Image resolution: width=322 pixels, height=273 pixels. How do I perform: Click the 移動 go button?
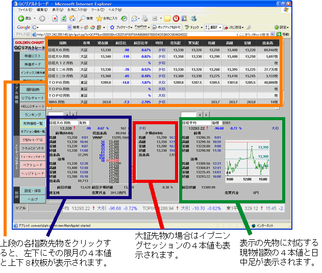pos(283,34)
